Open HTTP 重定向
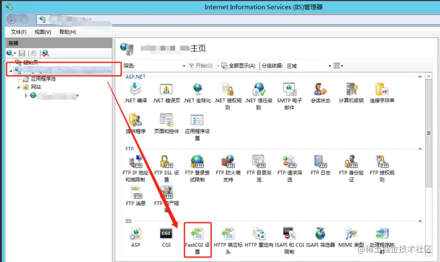This screenshot has width=440, height=262. (x=259, y=237)
